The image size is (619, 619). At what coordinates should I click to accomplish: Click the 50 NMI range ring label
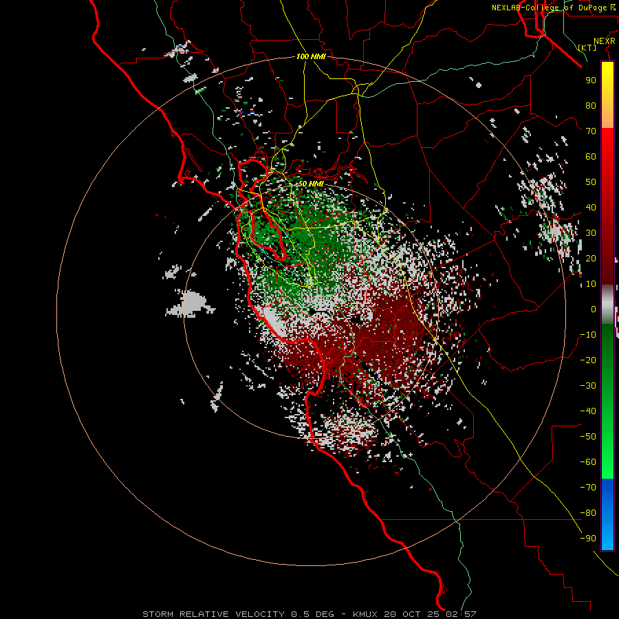[x=311, y=184]
